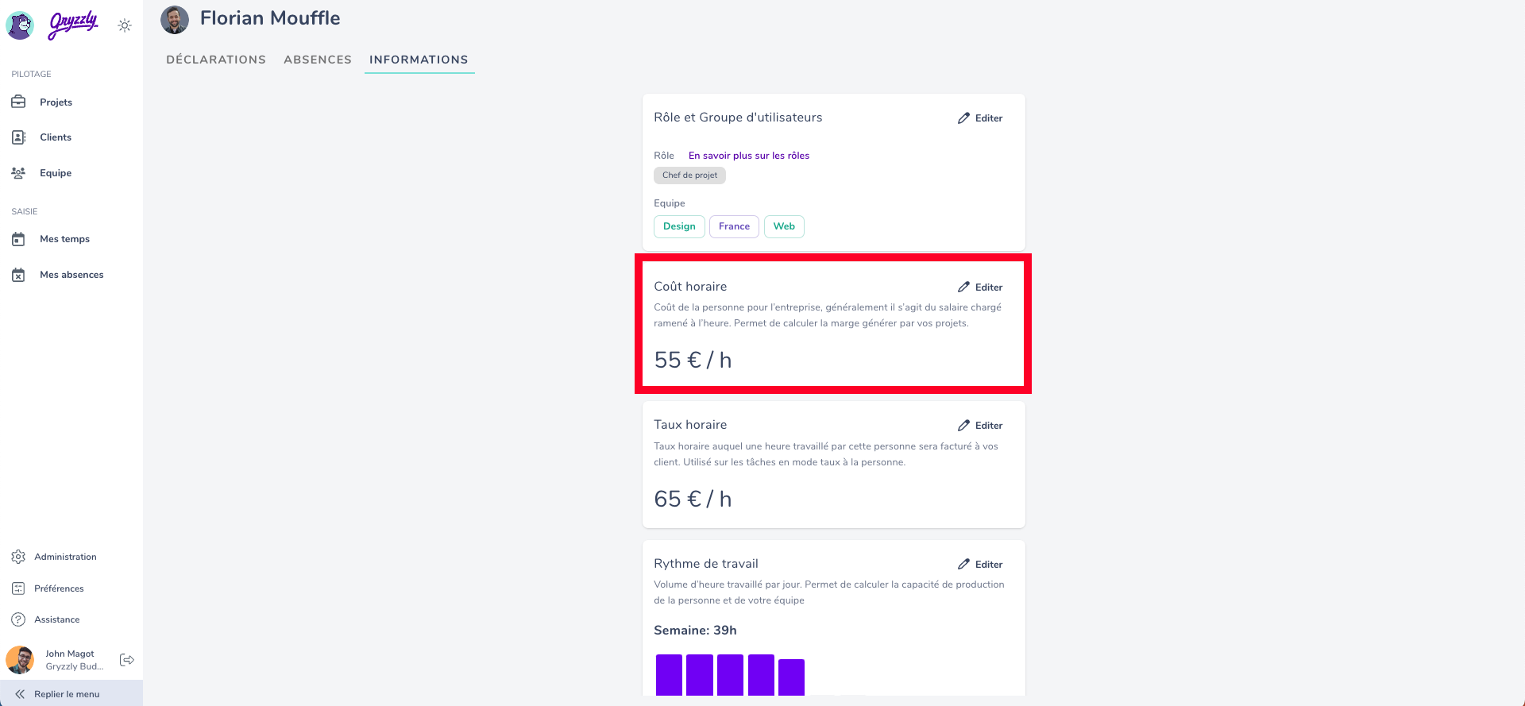Edit the Rôle et Groupe d'utilisateurs card

pyautogui.click(x=980, y=118)
